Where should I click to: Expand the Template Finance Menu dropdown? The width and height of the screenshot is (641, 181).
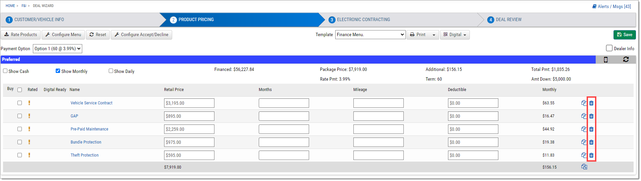370,34
